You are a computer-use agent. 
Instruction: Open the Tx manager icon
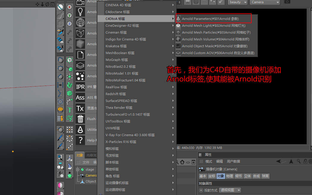click(80, 108)
